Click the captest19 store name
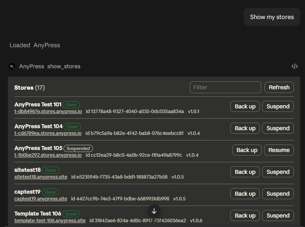The width and height of the screenshot is (305, 227). click(27, 192)
